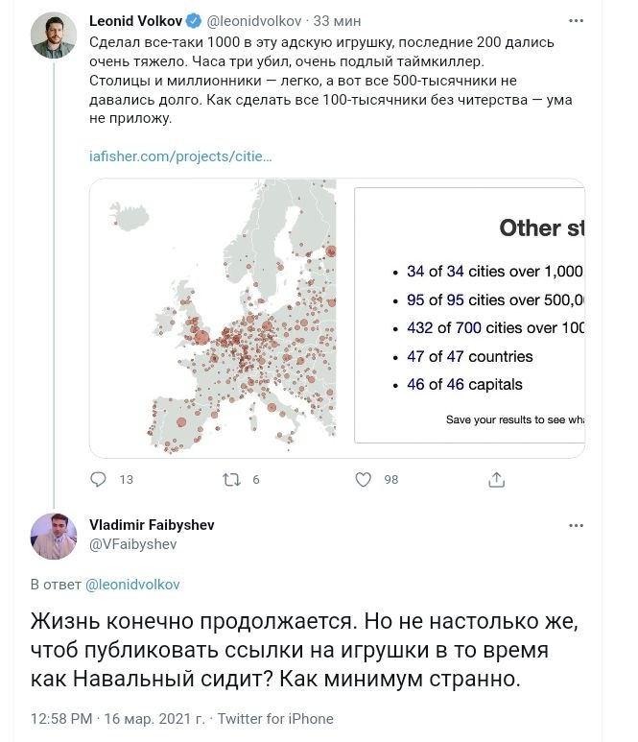Click Leonid Volkov's profile avatar

(55, 37)
